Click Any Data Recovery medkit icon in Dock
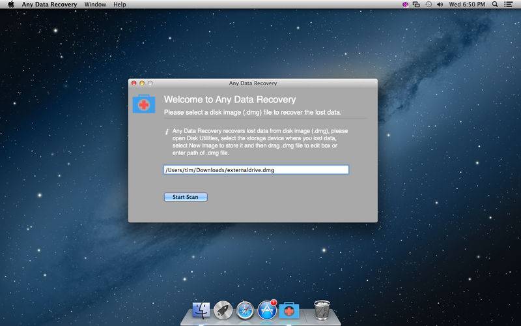The width and height of the screenshot is (521, 326). pyautogui.click(x=289, y=311)
